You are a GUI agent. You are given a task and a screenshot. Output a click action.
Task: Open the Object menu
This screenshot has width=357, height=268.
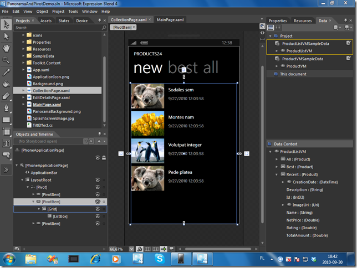click(42, 12)
